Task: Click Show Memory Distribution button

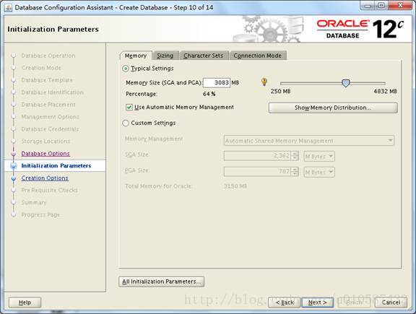Action: pyautogui.click(x=333, y=108)
